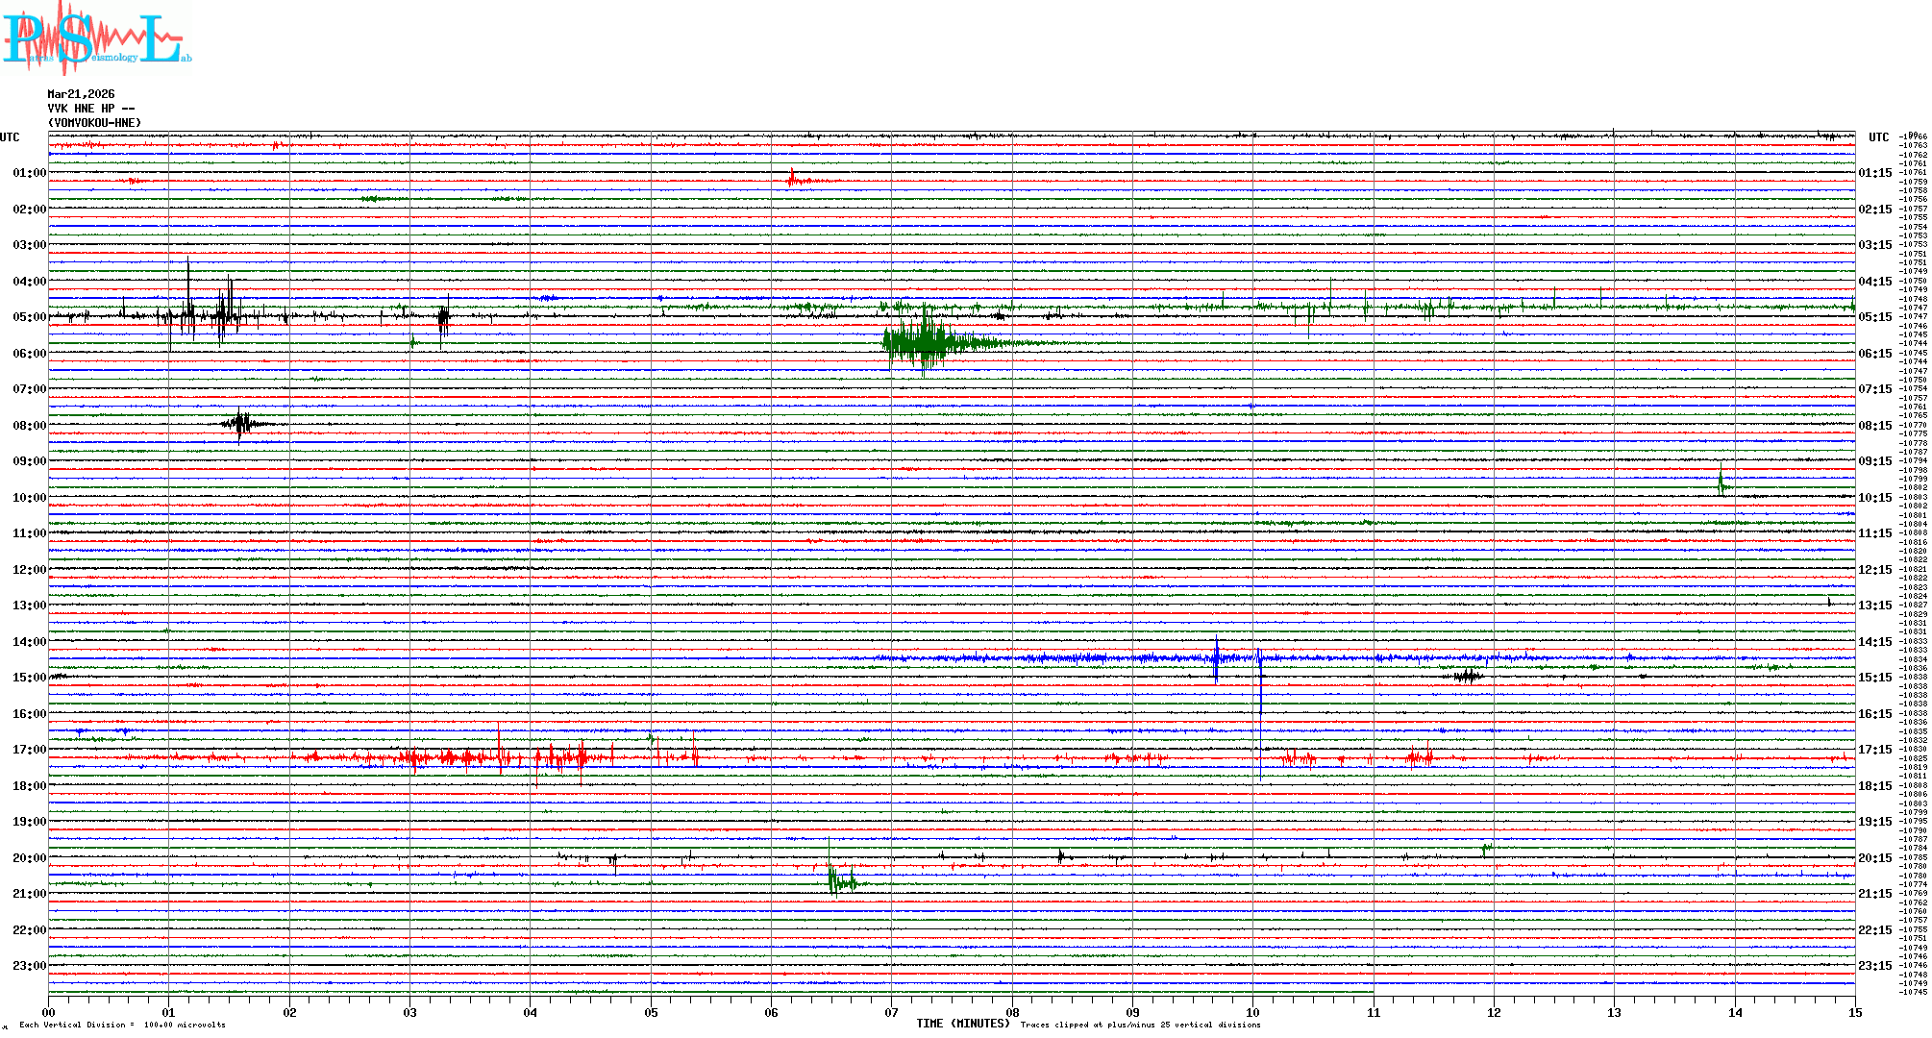
Task: Click the traces clipped footer note
Action: click(x=1140, y=1025)
